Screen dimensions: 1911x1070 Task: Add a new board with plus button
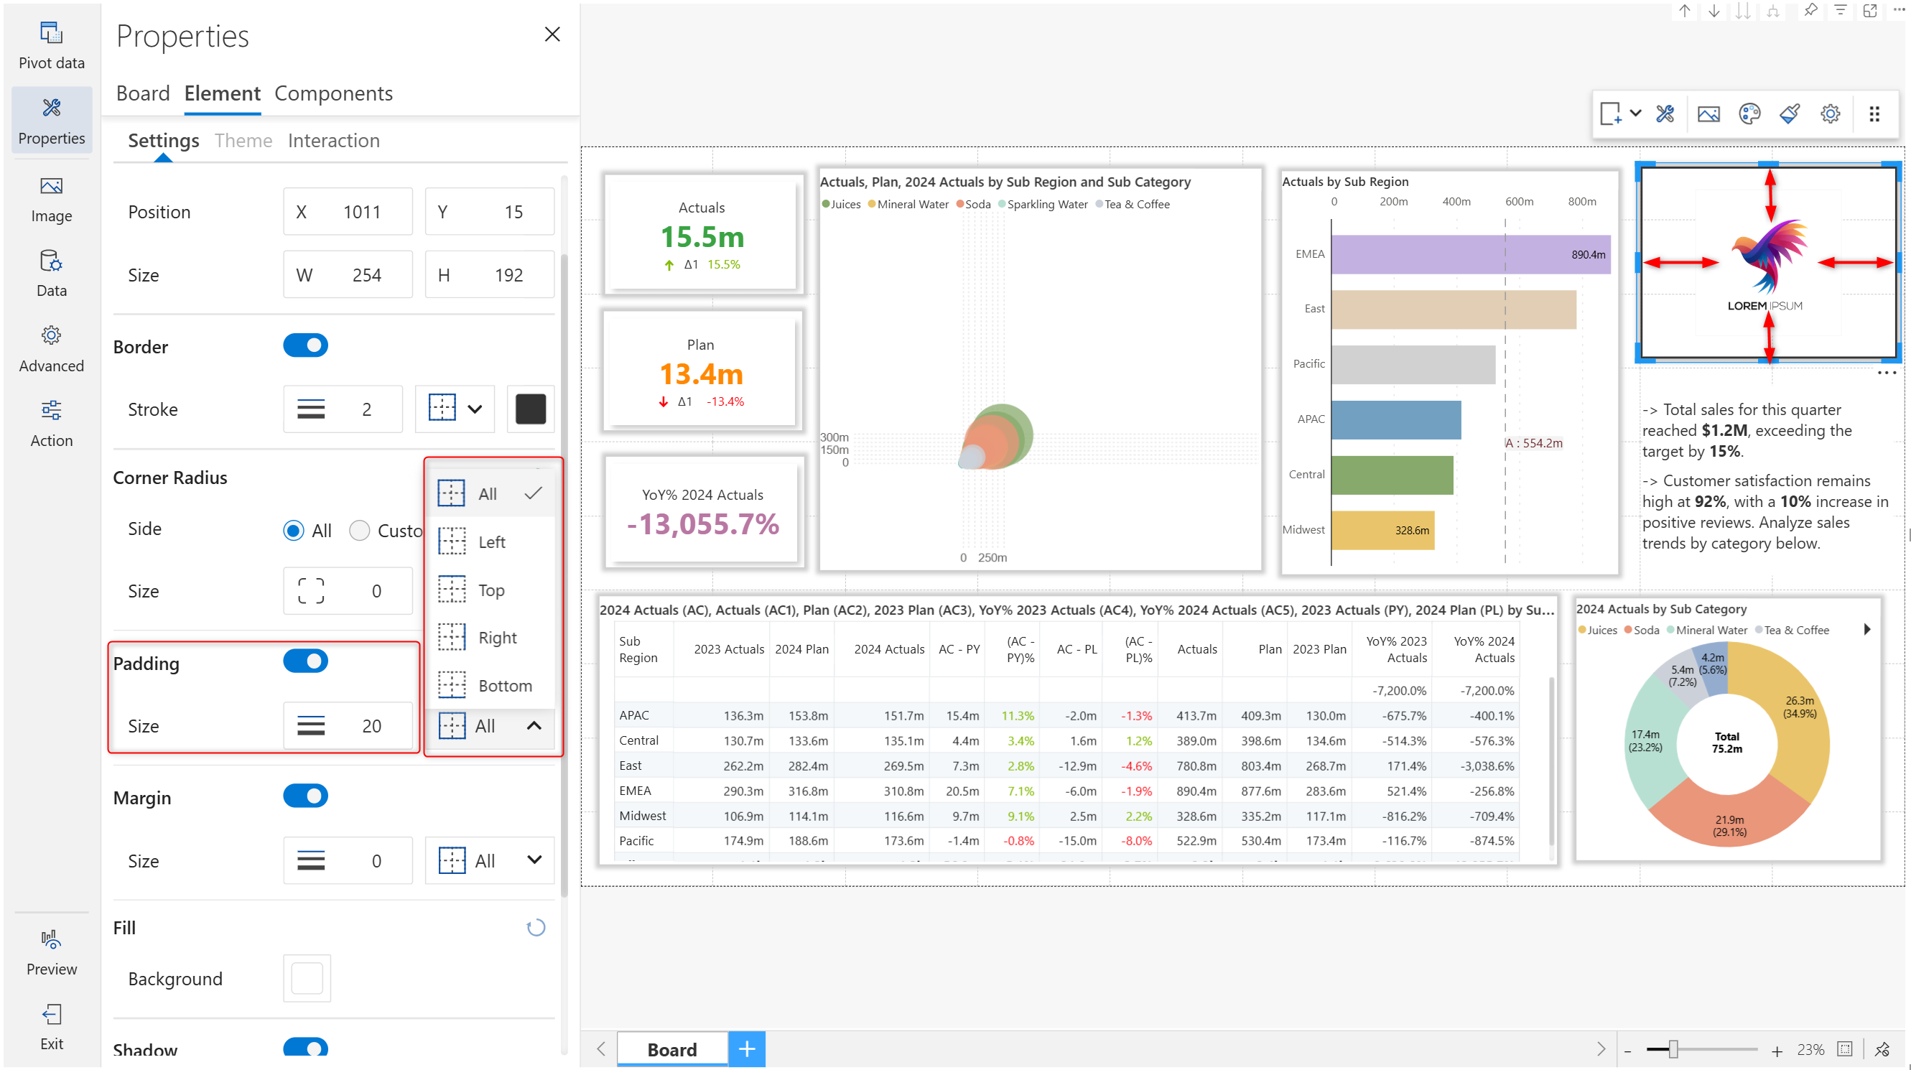[x=746, y=1048]
